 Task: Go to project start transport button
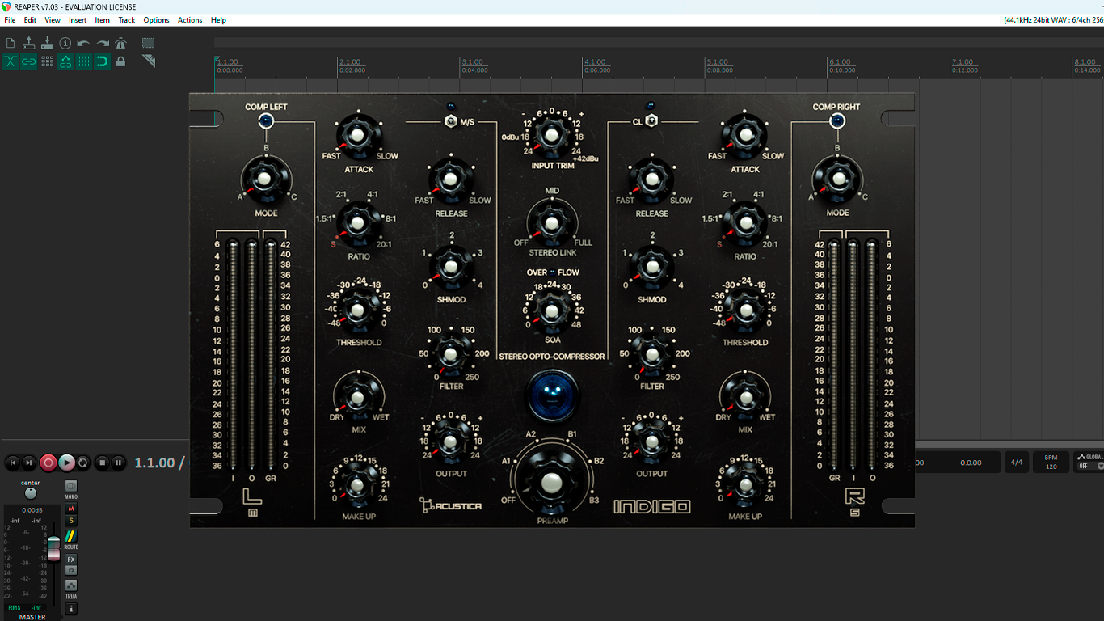click(12, 463)
